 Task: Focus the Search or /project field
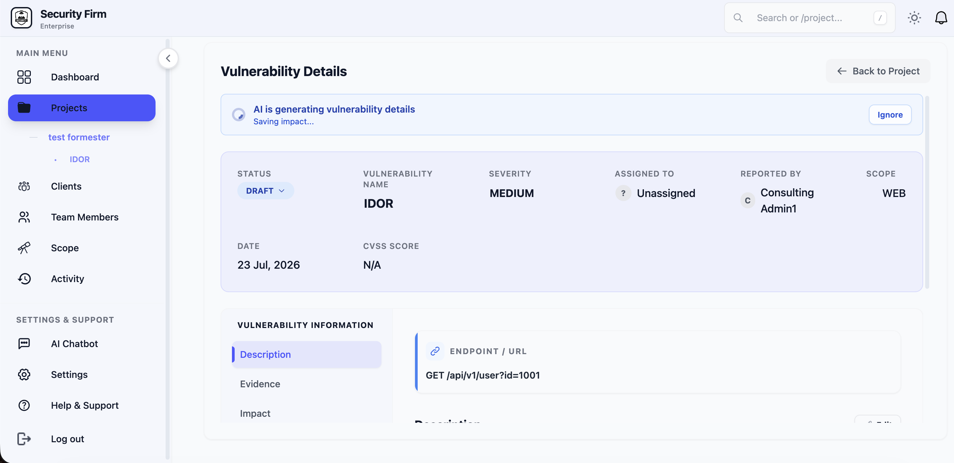(810, 18)
